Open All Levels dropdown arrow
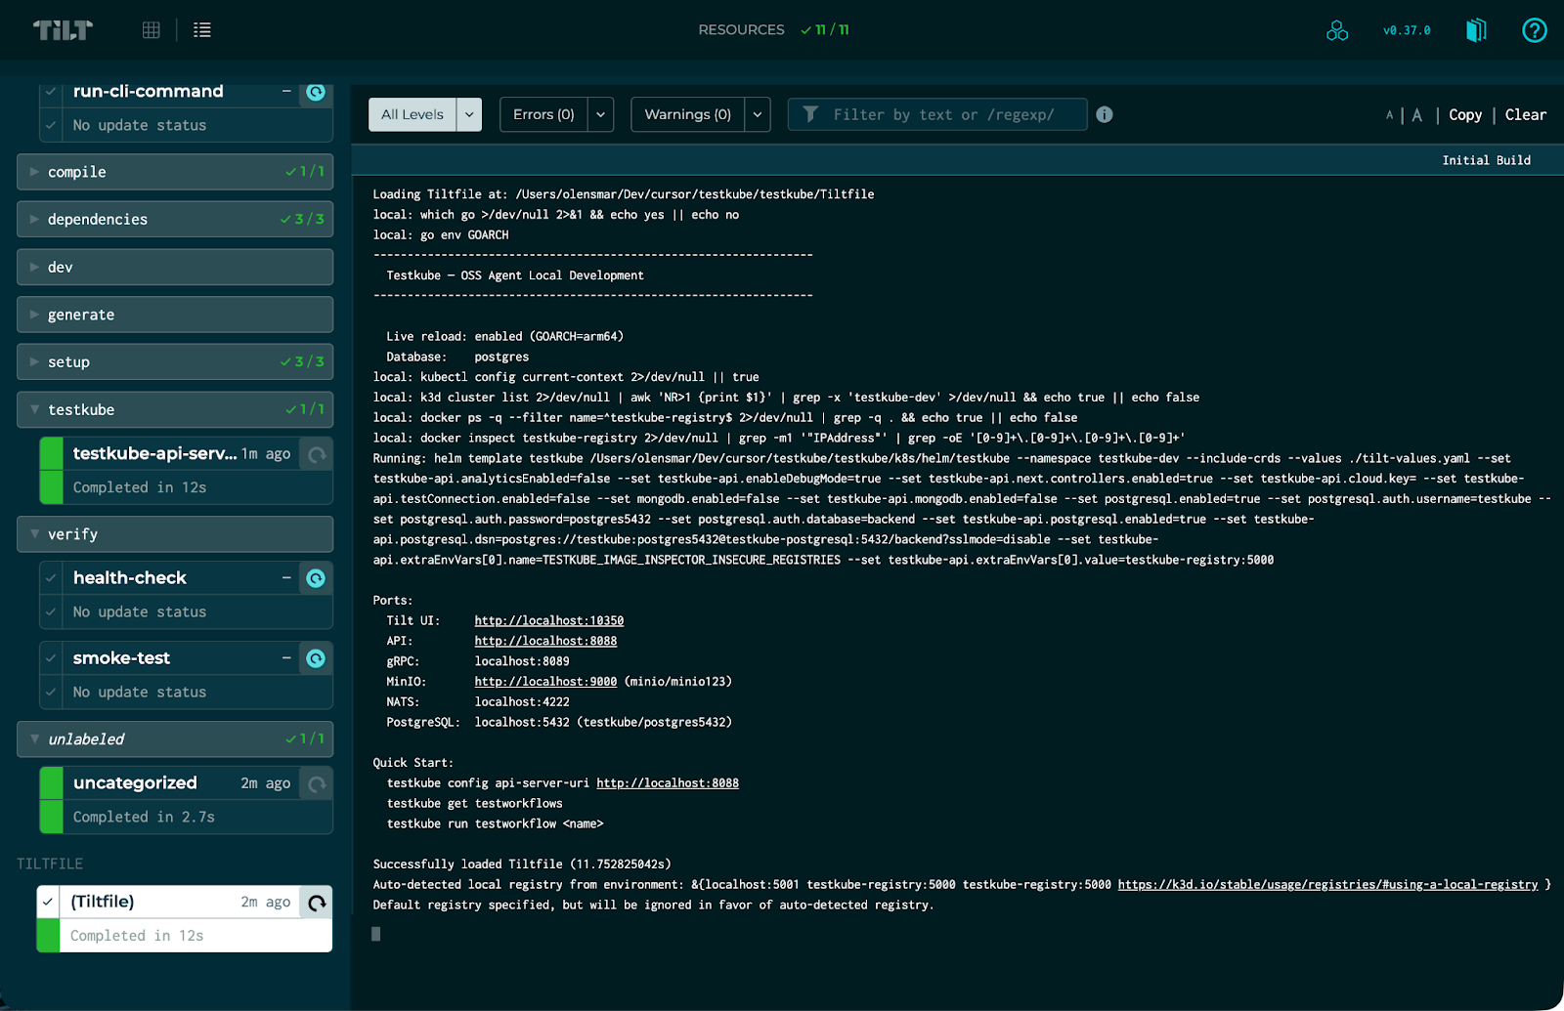Image resolution: width=1564 pixels, height=1011 pixels. coord(469,114)
